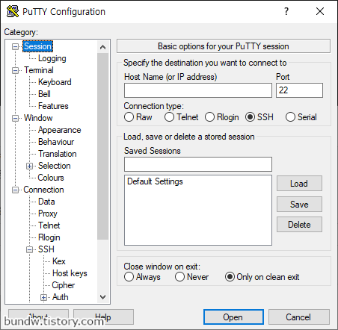This screenshot has height=330, width=338.
Task: Open the Behaviour category
Action: (x=56, y=142)
